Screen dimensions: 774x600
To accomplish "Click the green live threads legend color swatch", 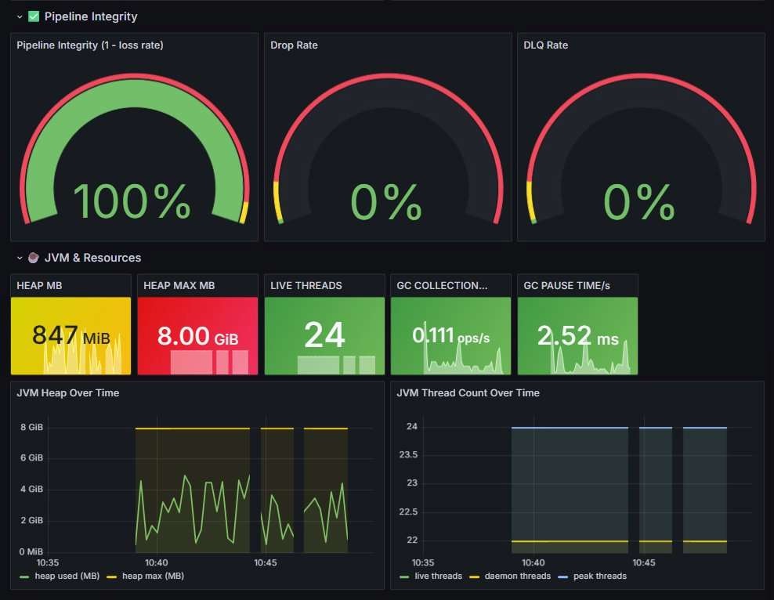I will point(404,577).
